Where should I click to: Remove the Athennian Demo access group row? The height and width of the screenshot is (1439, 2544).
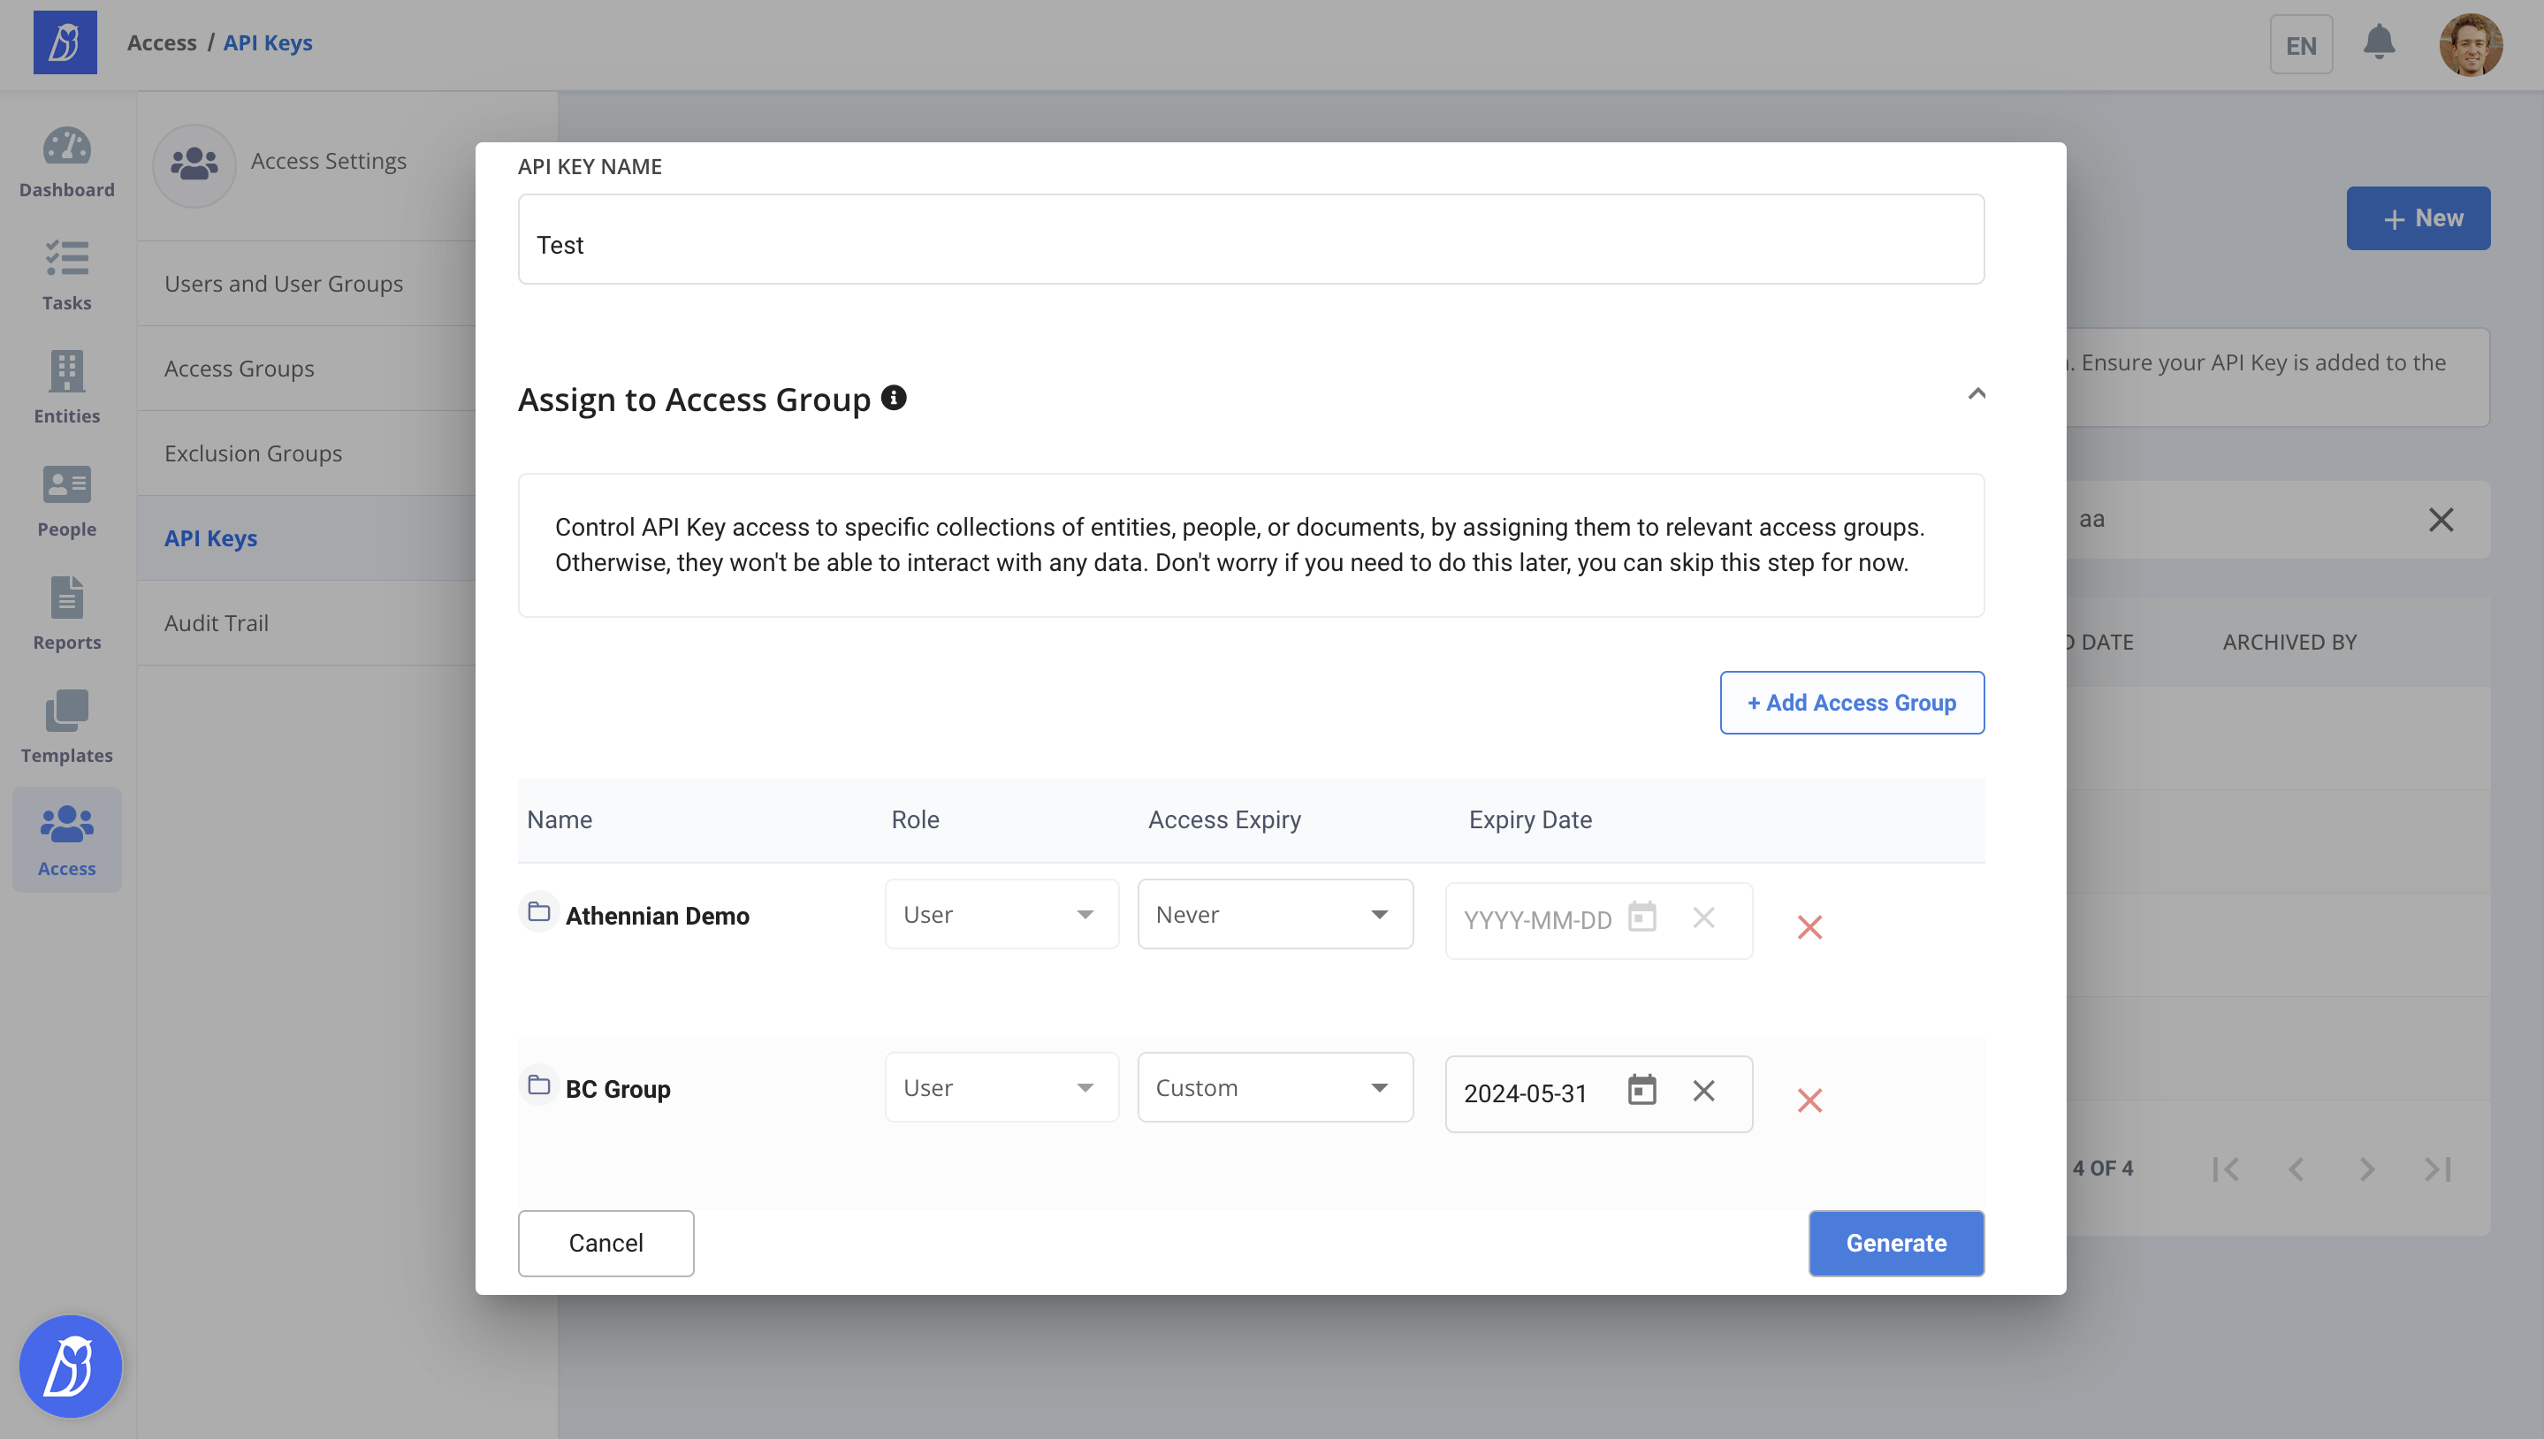pos(1809,927)
